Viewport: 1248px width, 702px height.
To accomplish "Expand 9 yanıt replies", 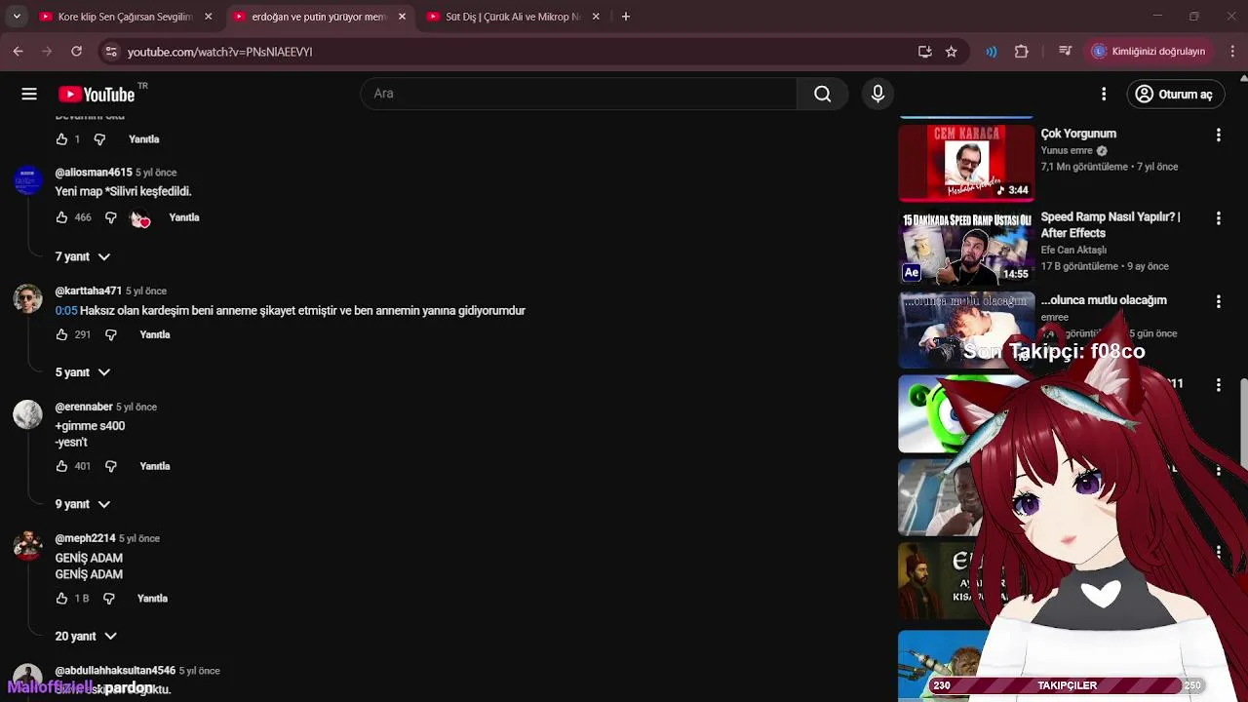I will click(82, 504).
